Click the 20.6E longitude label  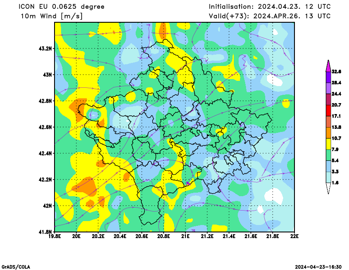pyautogui.click(x=142, y=236)
